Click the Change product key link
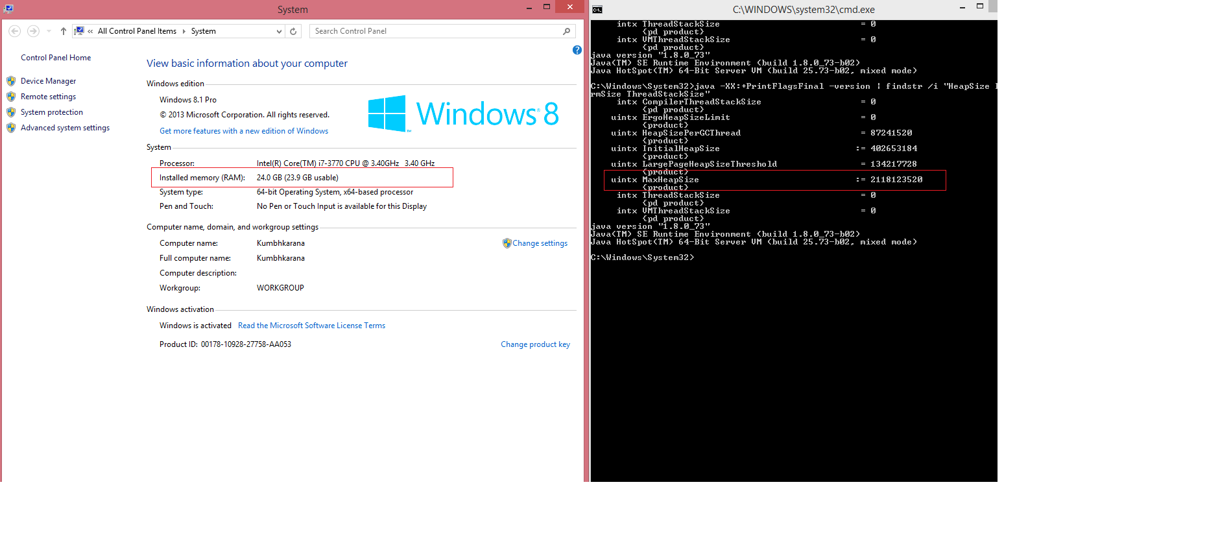Screen dimensions: 1207x537 535,344
